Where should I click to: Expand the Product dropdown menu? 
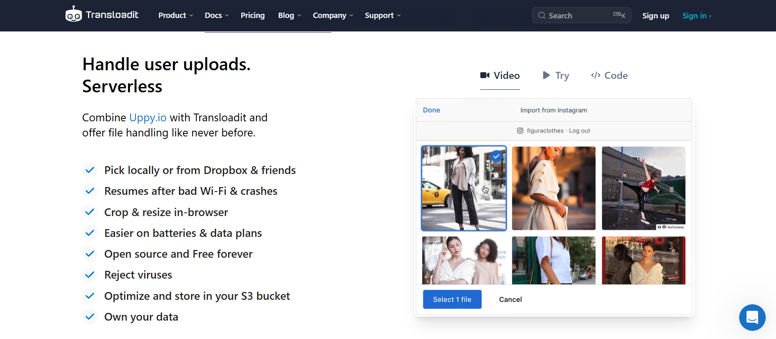click(x=175, y=16)
